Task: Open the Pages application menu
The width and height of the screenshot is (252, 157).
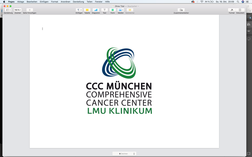Action: (11, 1)
